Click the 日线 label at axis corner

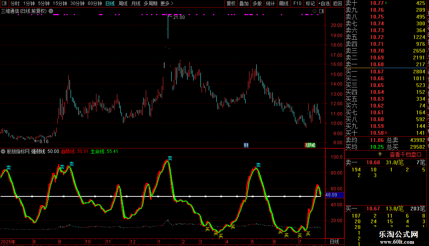(x=334, y=241)
